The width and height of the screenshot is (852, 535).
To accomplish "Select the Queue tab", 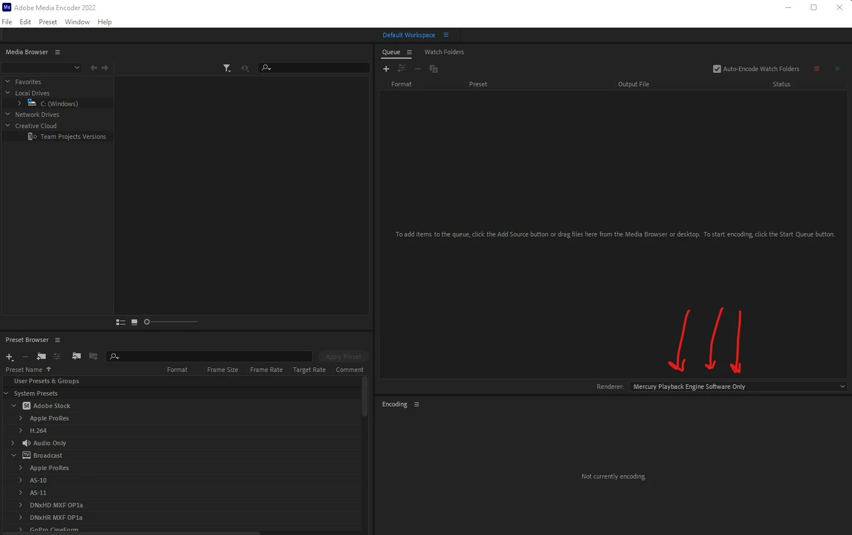I will coord(391,52).
